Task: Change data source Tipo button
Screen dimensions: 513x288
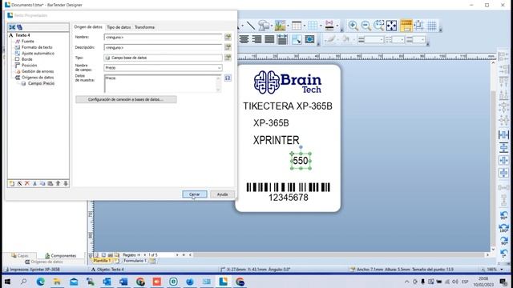Action: click(x=228, y=58)
